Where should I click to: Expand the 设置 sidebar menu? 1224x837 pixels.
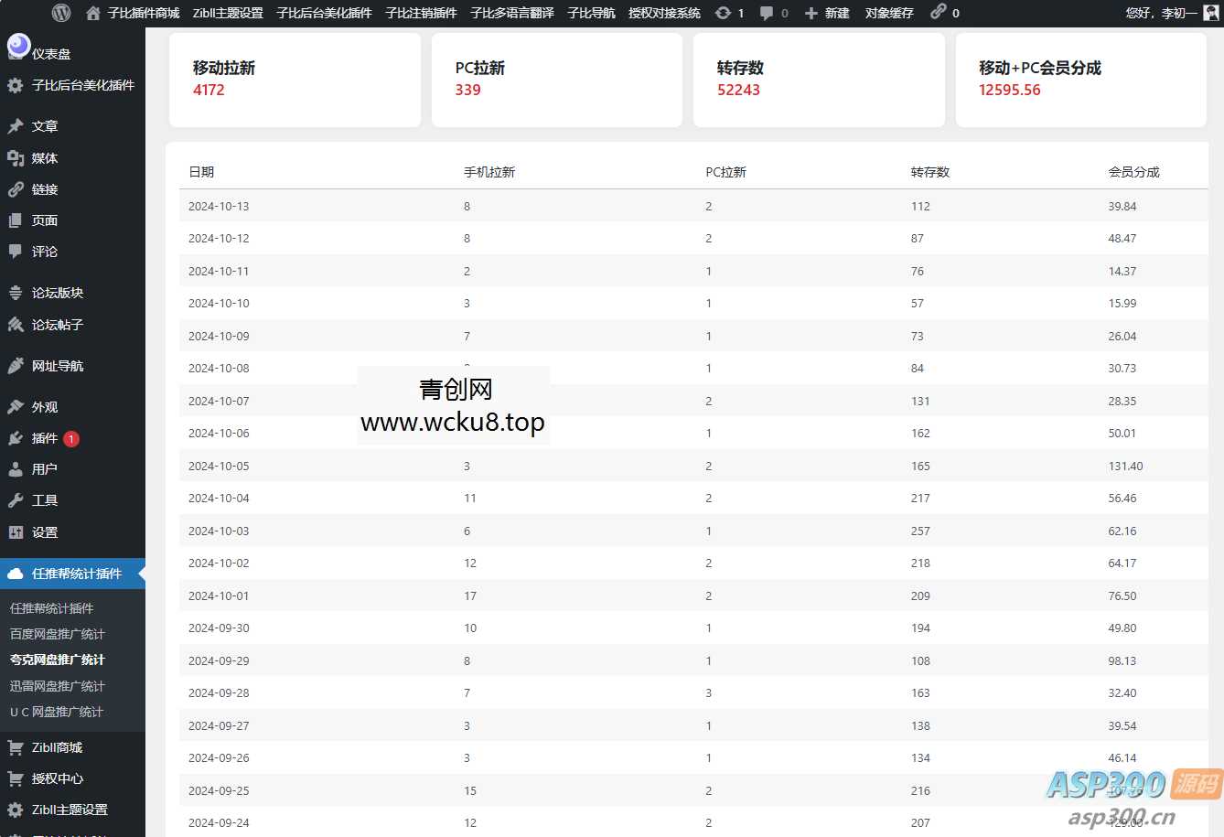pos(41,531)
